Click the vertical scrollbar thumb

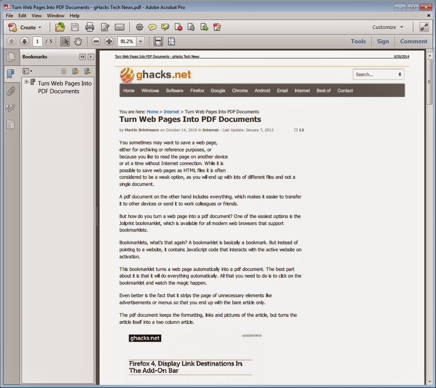coord(430,81)
